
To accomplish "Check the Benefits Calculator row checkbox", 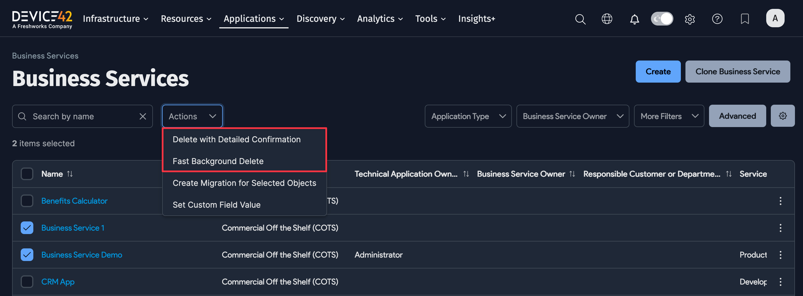I will pos(27,201).
